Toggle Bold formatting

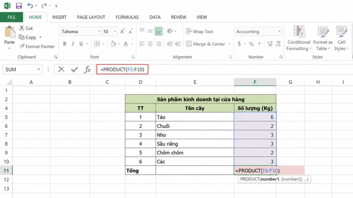tap(64, 44)
